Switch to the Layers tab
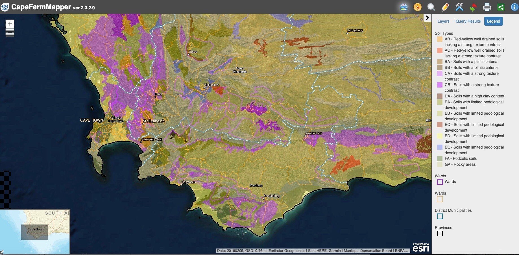 pyautogui.click(x=443, y=21)
